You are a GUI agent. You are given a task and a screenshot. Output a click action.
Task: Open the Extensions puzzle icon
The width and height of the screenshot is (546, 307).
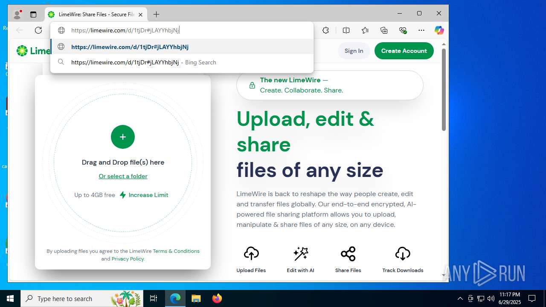click(x=325, y=30)
